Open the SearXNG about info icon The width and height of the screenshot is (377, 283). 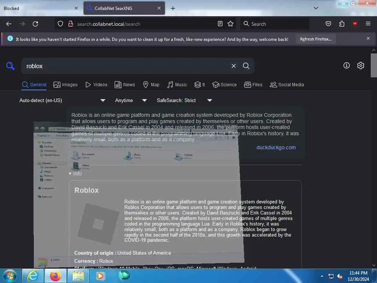click(x=346, y=66)
